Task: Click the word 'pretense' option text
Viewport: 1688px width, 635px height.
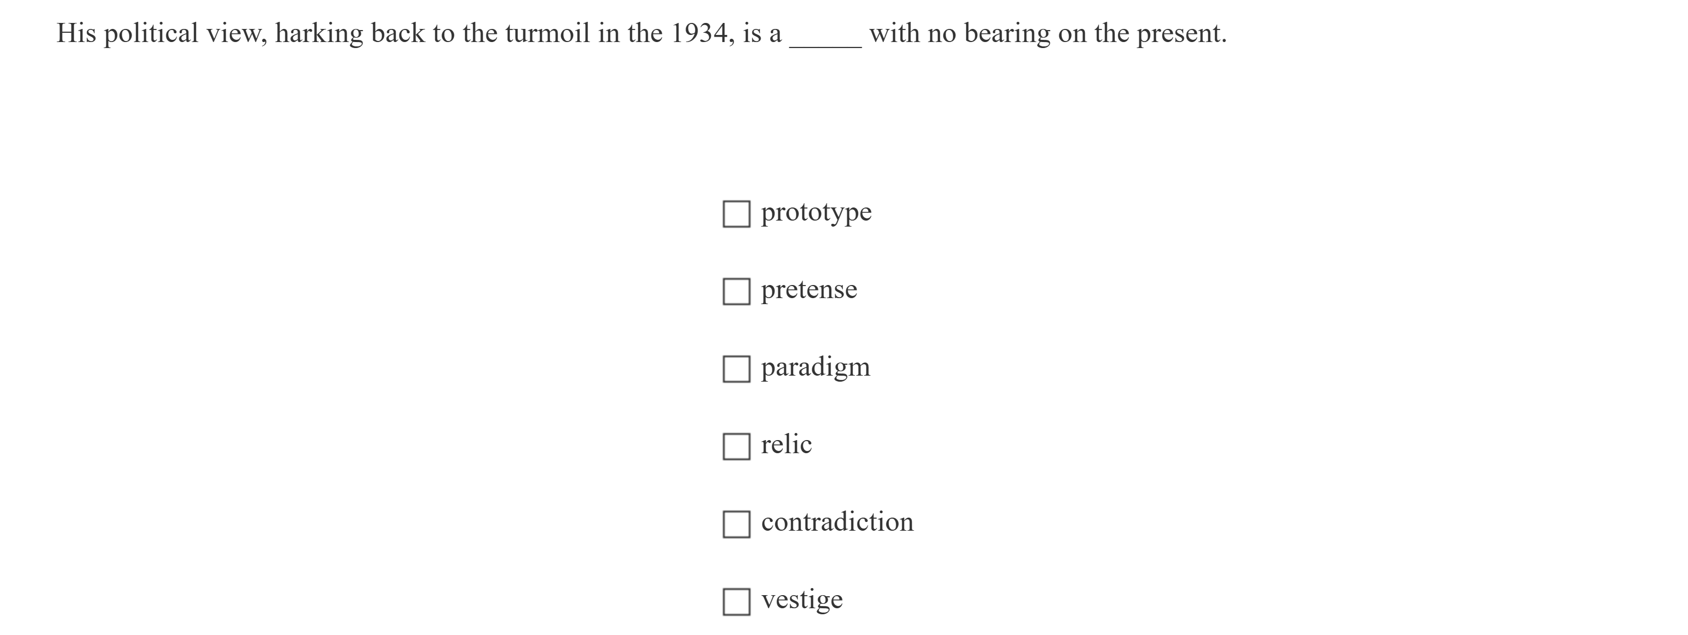Action: click(x=809, y=289)
